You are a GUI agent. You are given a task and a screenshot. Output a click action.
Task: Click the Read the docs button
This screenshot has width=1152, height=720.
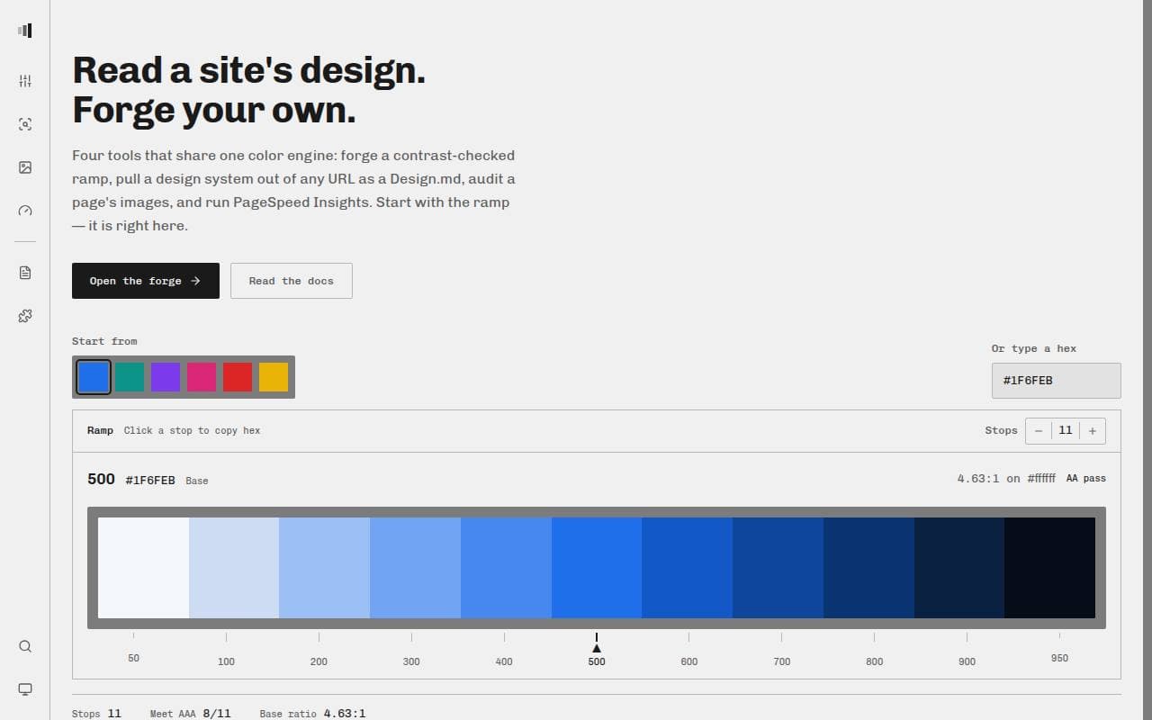click(292, 281)
